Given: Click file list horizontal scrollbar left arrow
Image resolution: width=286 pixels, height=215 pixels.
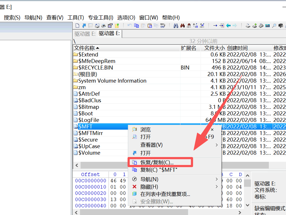Looking at the screenshot, I should [x=77, y=165].
